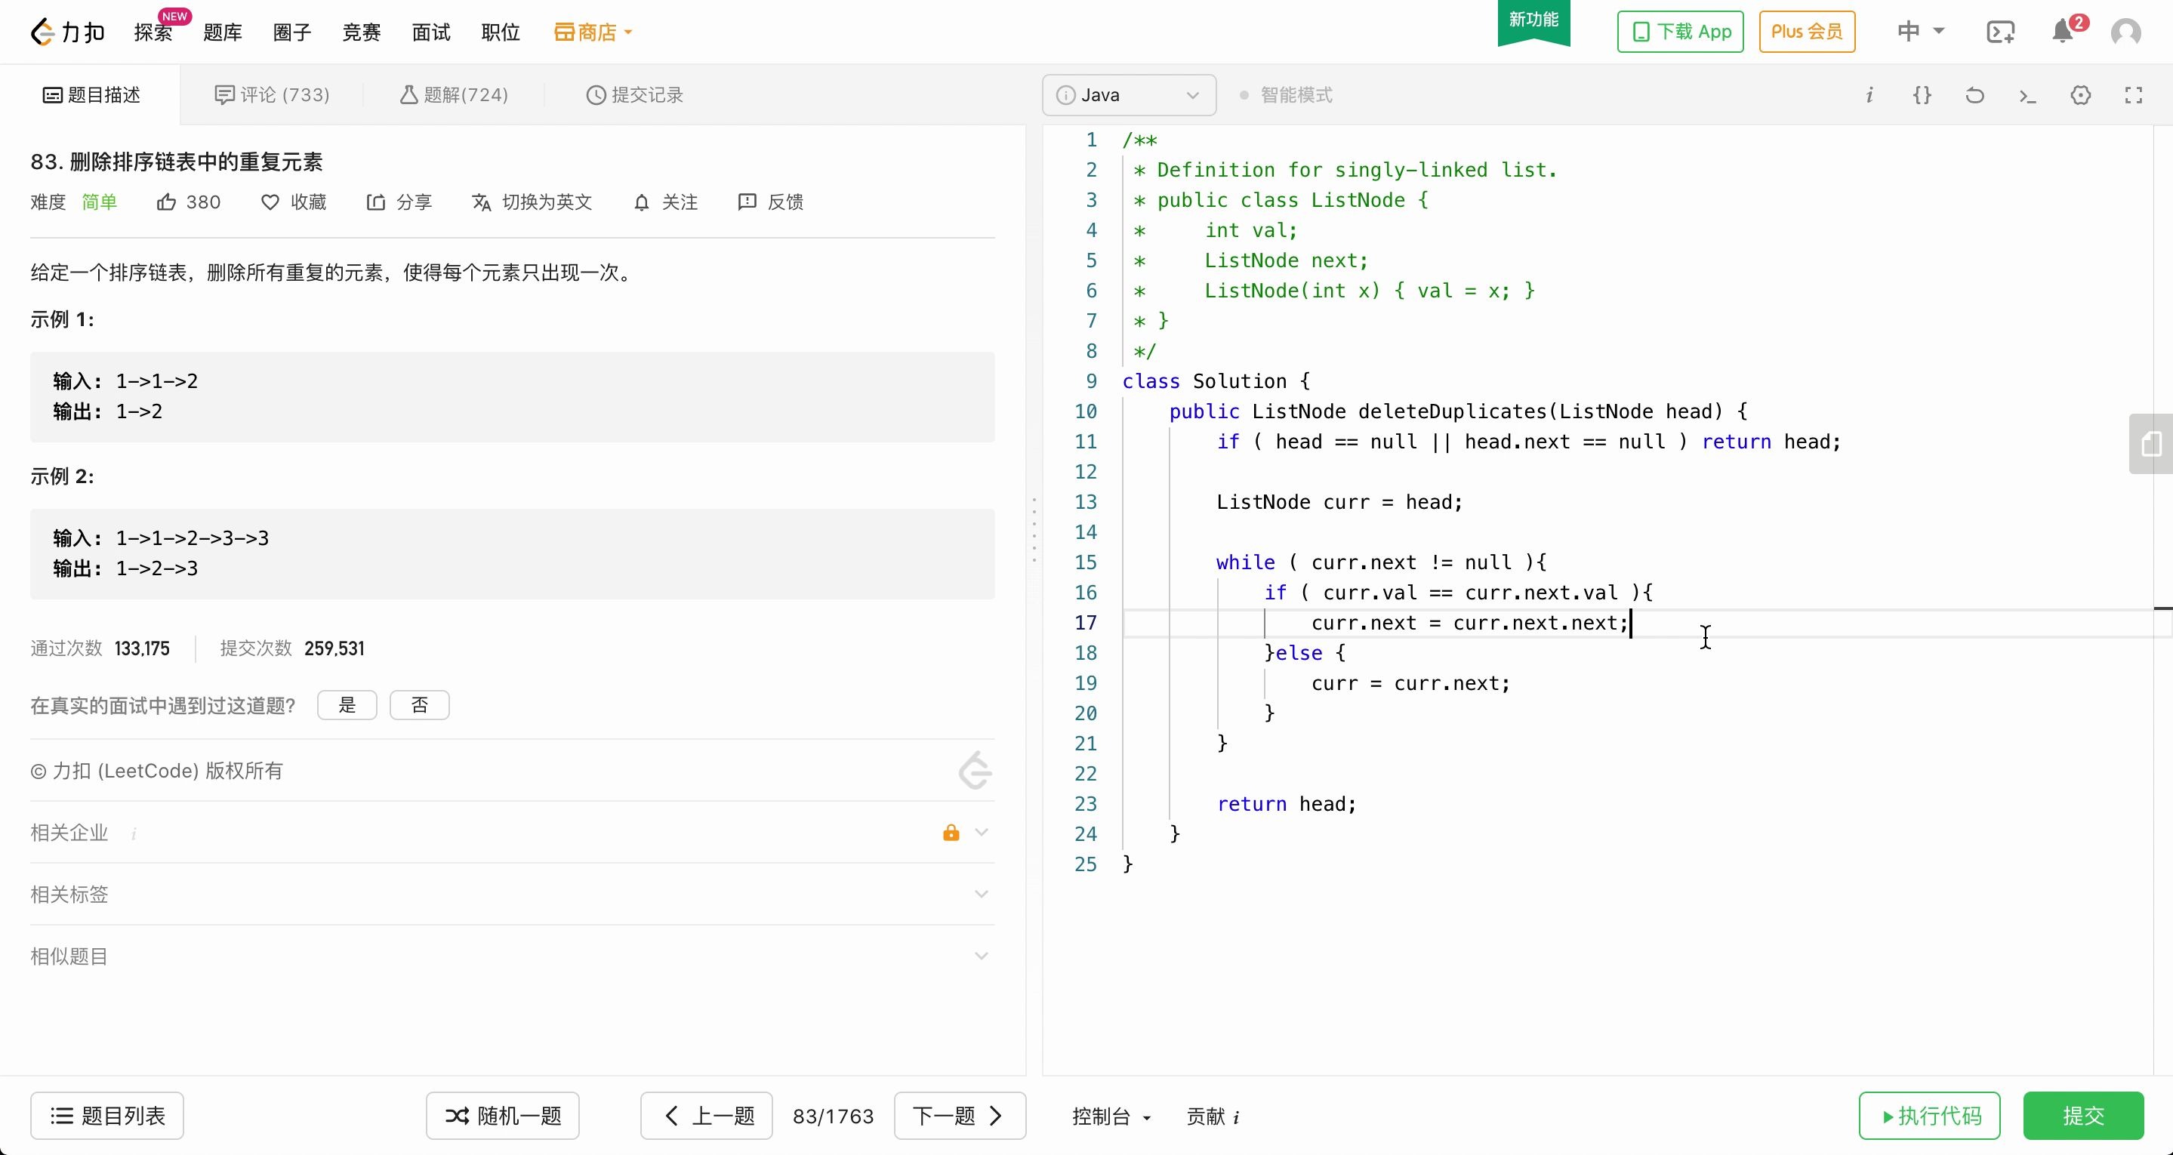Open the Java language dropdown
Image resolution: width=2173 pixels, height=1155 pixels.
pos(1129,95)
